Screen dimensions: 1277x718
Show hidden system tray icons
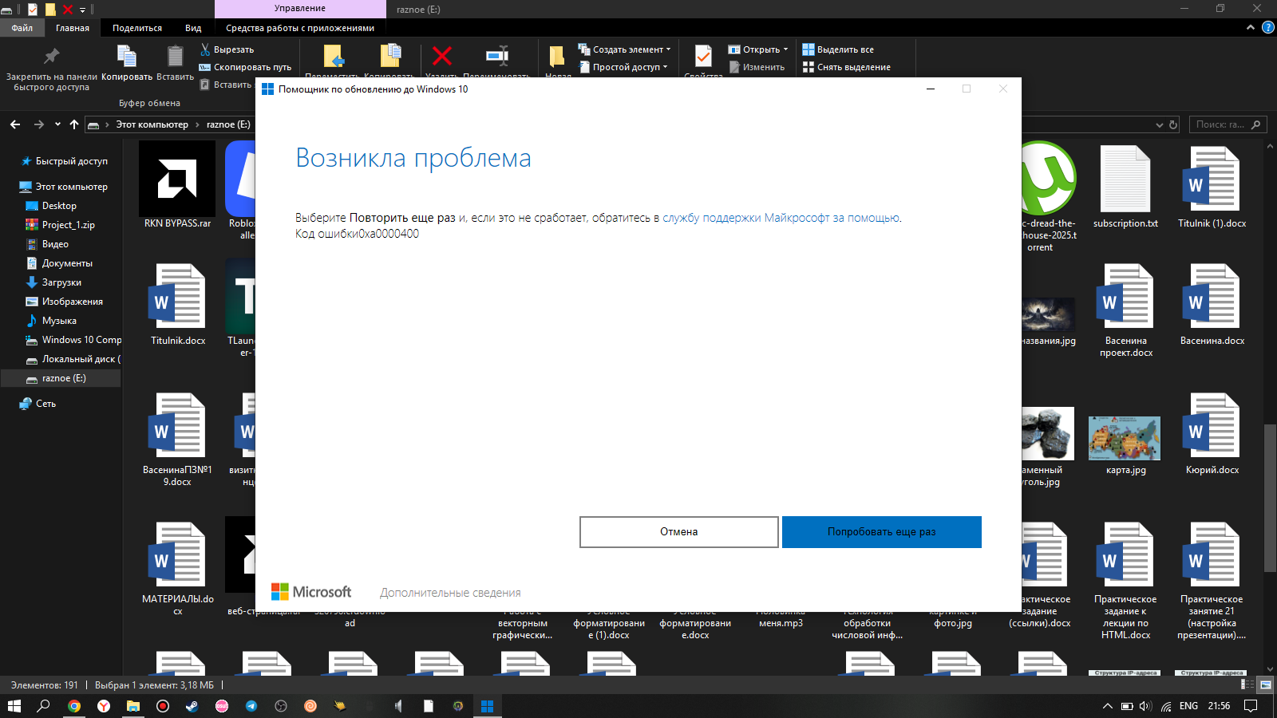coord(1107,706)
